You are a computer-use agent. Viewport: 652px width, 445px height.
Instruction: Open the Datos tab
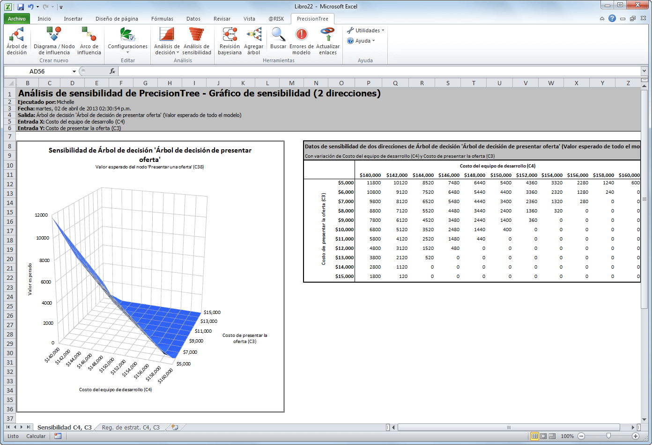[193, 19]
